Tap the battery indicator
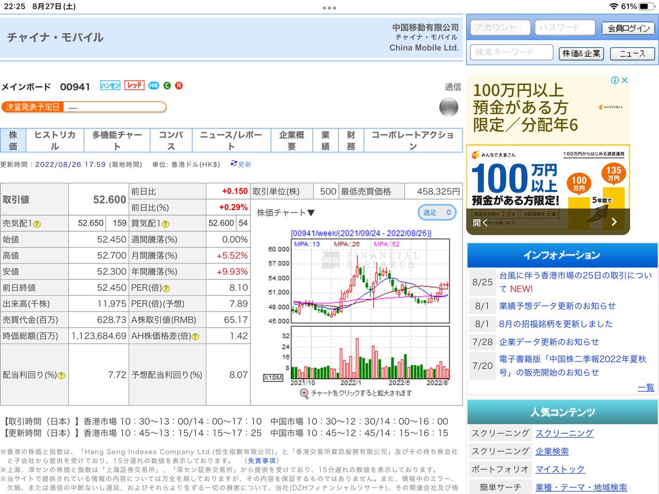Viewport: 659px width, 494px height. click(x=646, y=7)
